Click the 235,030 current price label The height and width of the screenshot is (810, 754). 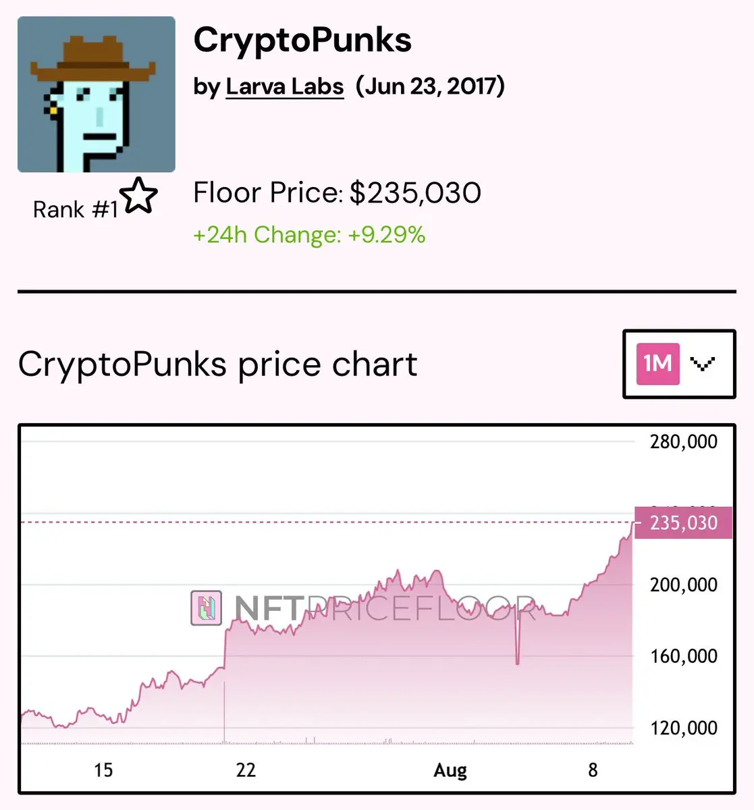[684, 522]
